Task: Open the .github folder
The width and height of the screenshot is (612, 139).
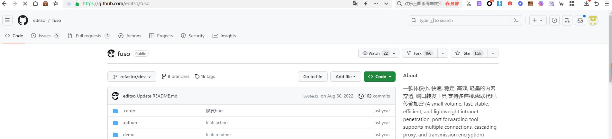Action: tap(130, 123)
